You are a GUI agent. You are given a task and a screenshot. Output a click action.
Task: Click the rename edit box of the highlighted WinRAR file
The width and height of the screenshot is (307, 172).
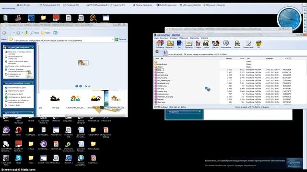pyautogui.click(x=160, y=70)
